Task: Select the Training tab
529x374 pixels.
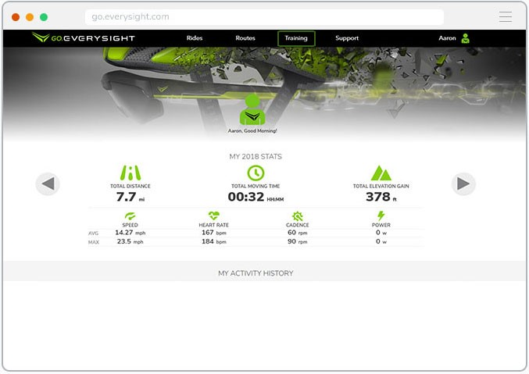Action: coord(296,38)
